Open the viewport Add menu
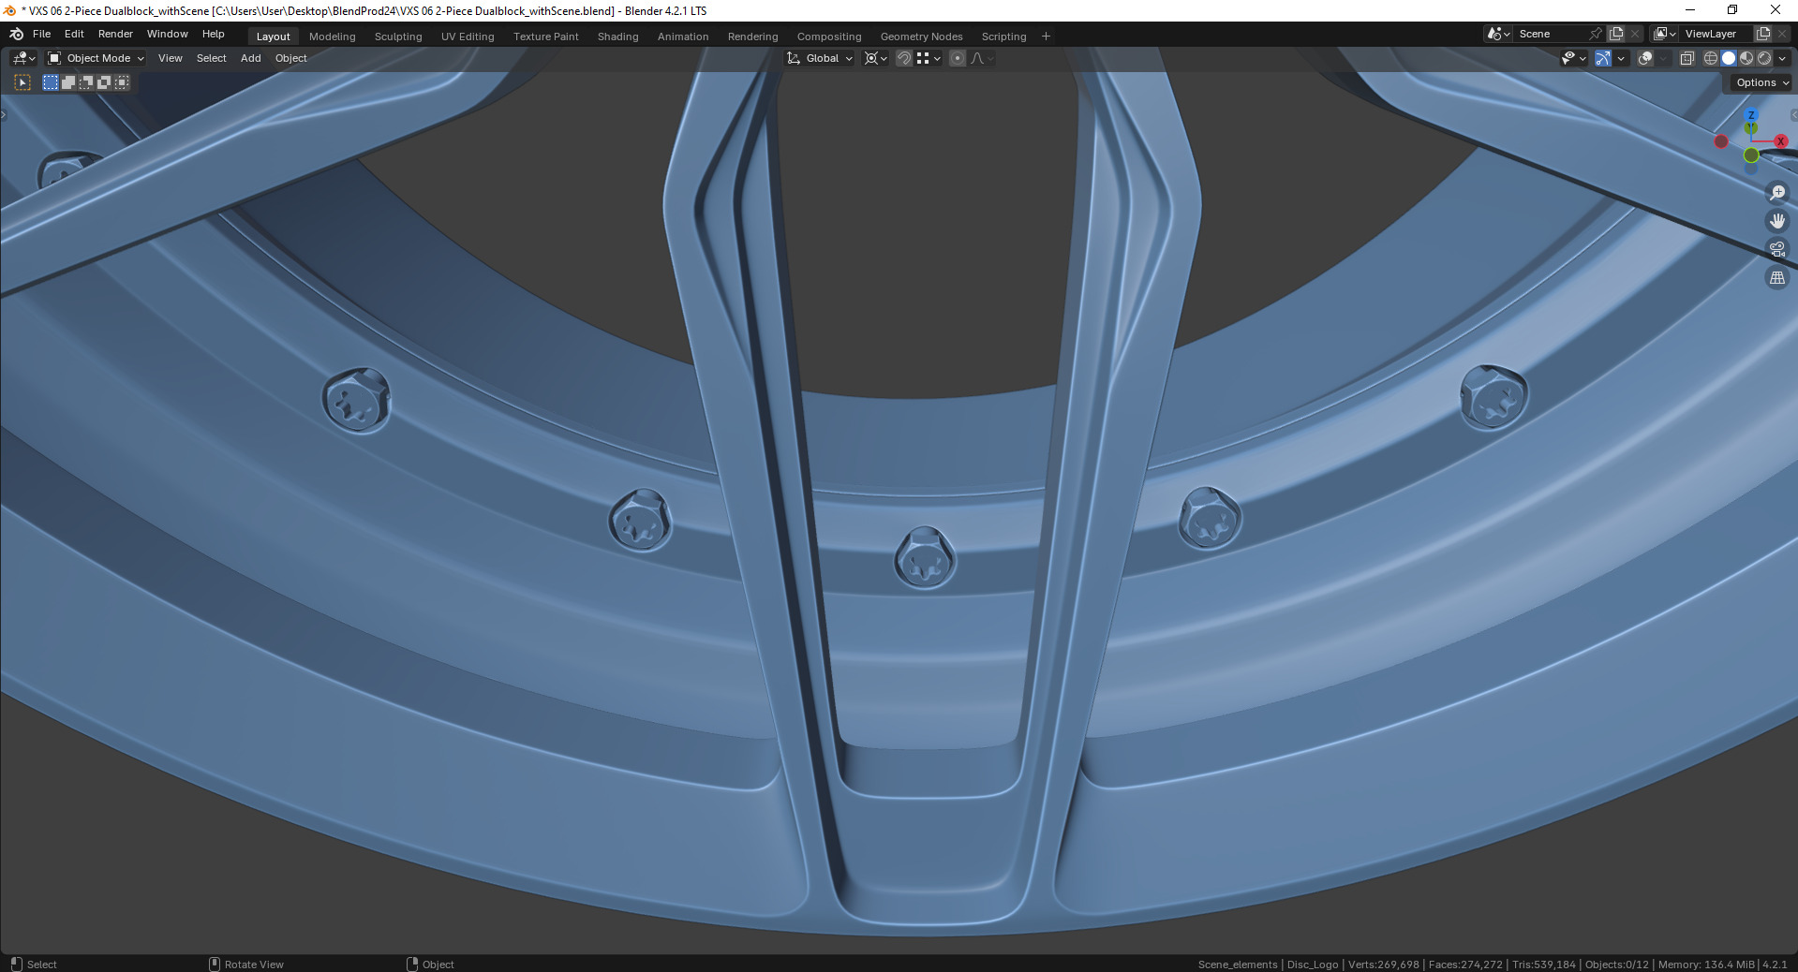Screen dimensions: 1798x972 click(x=251, y=58)
